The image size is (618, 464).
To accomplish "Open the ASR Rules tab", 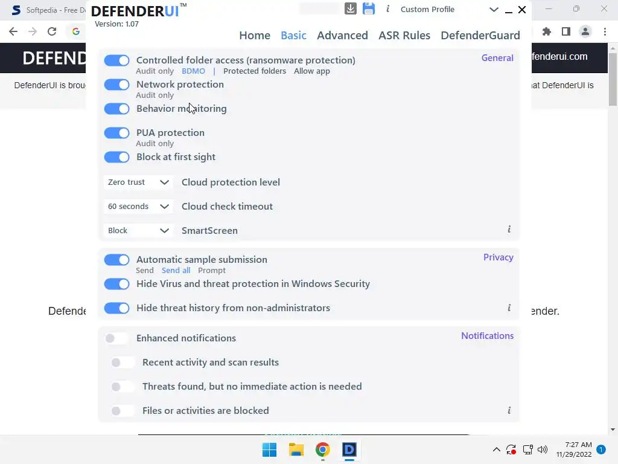I will click(404, 35).
